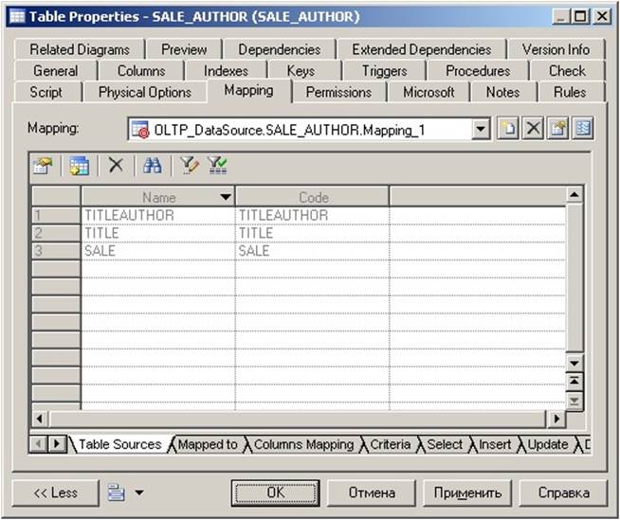Delete the current mapping with X icon
Screen dimensions: 620x520
tap(533, 129)
